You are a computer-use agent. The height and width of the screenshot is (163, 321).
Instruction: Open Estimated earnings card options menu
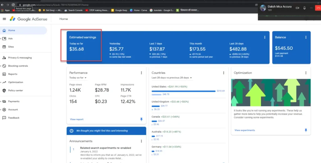(265, 37)
